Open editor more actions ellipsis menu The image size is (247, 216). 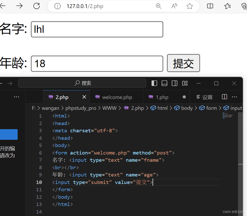pyautogui.click(x=234, y=97)
